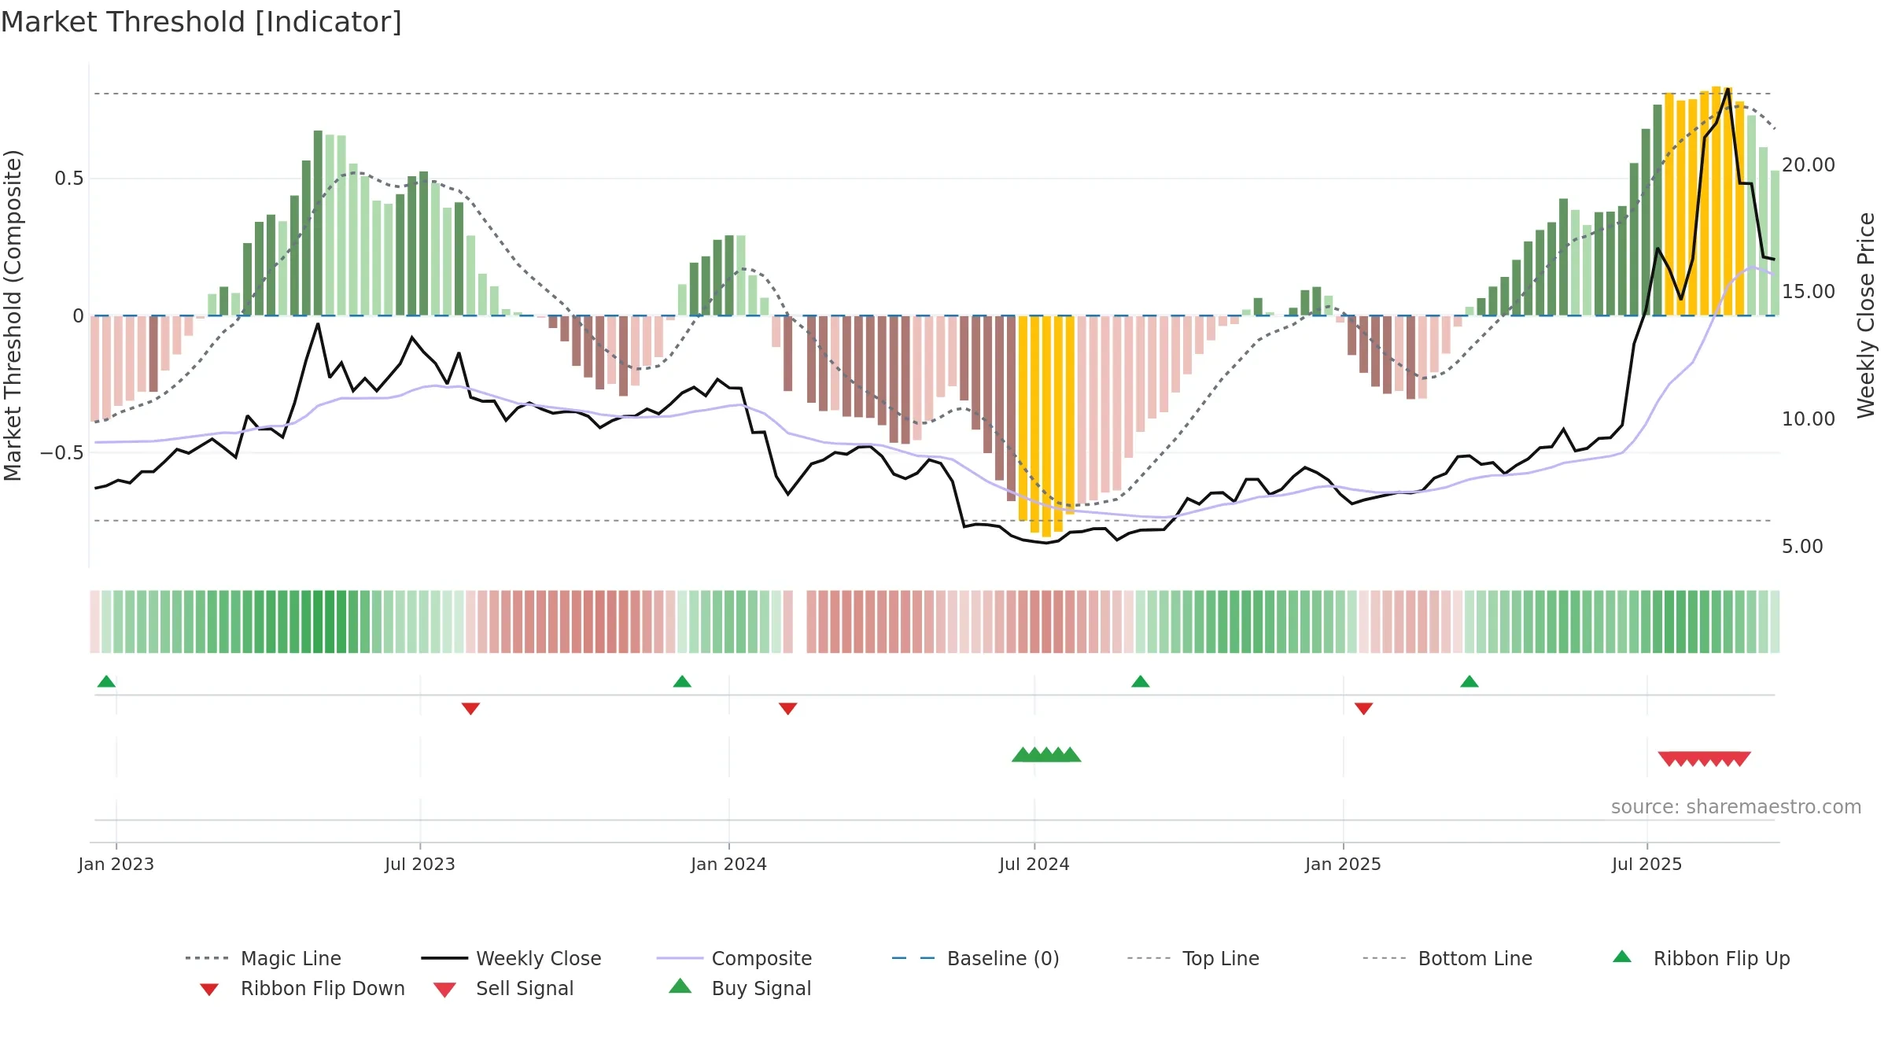This screenshot has height=1062, width=1888.
Task: Toggle the Ribbon Flip Down legend entry
Action: coord(302,988)
